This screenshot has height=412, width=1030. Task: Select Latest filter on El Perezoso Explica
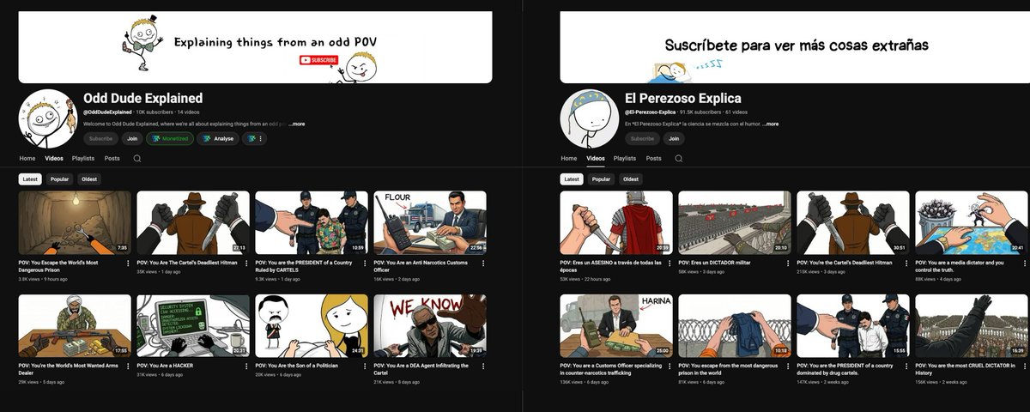point(572,179)
